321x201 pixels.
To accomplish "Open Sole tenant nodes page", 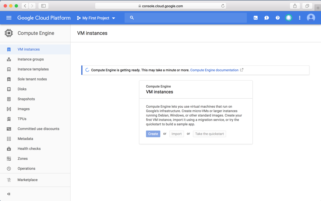I will 35,79.
